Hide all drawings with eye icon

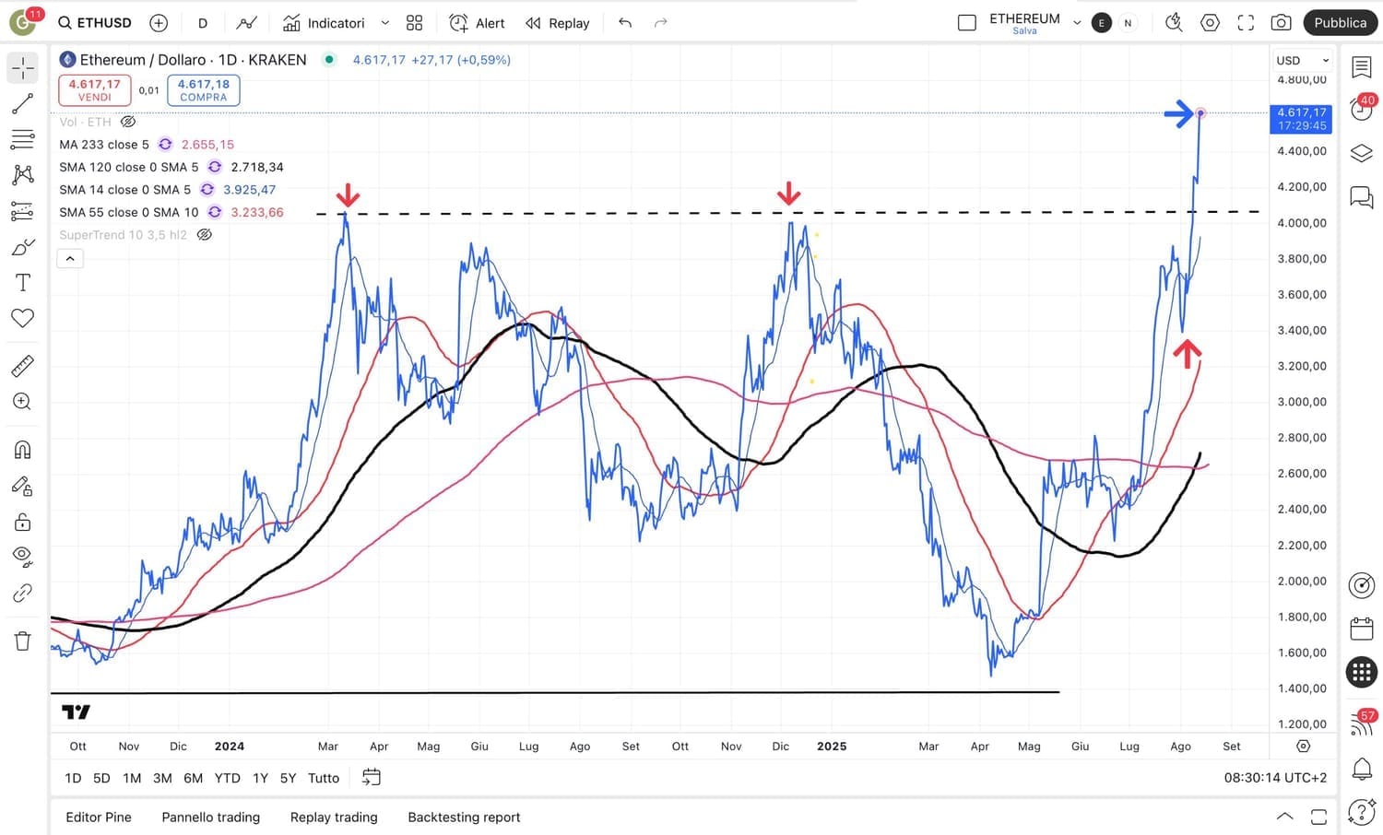click(23, 557)
